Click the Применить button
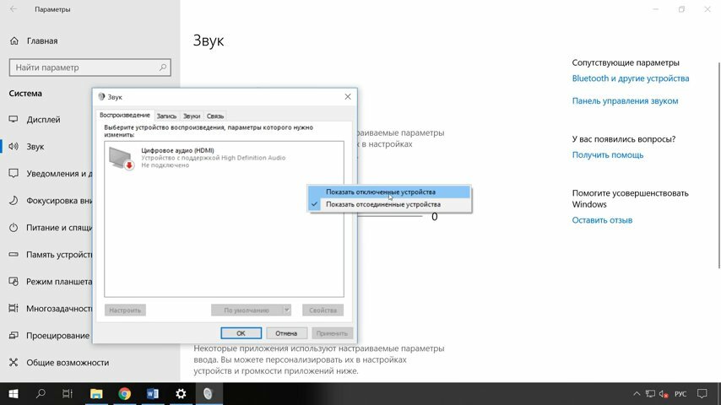The width and height of the screenshot is (721, 405). tap(332, 333)
